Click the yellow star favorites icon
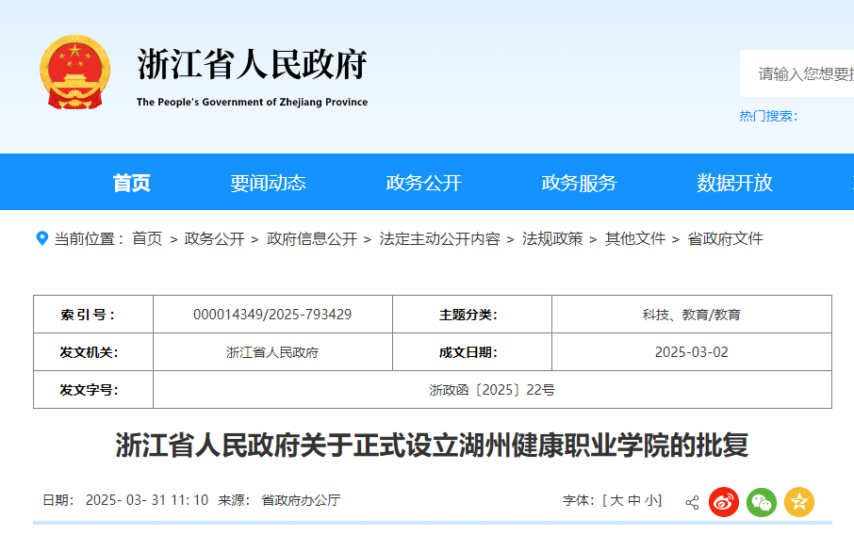854x535 pixels. point(799,502)
